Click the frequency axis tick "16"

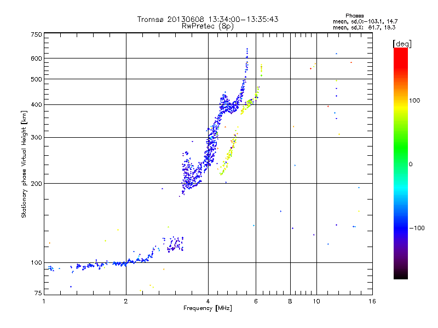[372, 301]
